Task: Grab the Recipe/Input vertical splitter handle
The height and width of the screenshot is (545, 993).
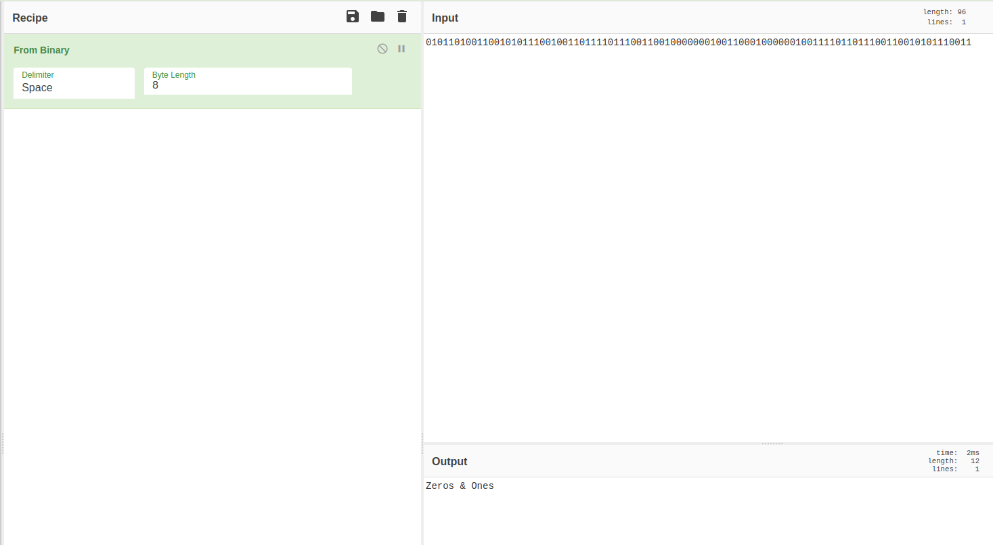Action: (422, 444)
